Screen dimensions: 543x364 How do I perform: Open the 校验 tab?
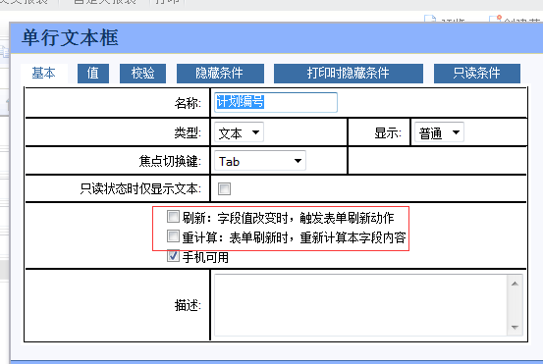[142, 74]
